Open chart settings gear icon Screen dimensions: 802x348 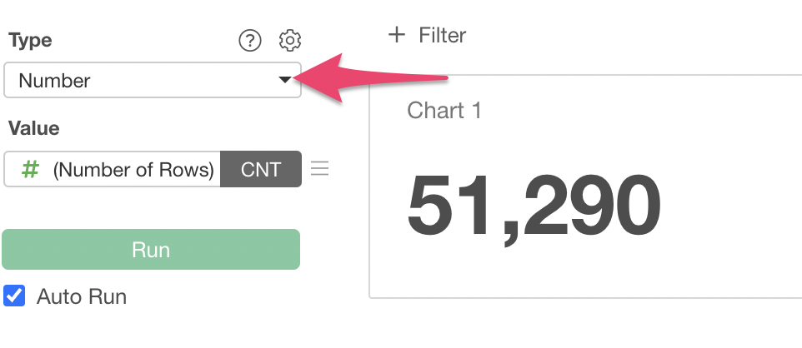290,40
